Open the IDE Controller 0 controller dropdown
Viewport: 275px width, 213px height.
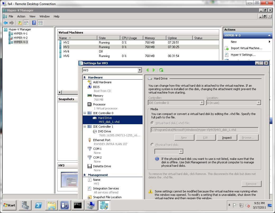202,103
